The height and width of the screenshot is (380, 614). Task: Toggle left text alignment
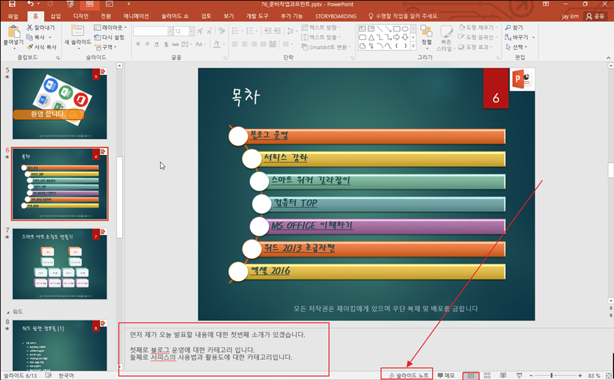click(235, 44)
